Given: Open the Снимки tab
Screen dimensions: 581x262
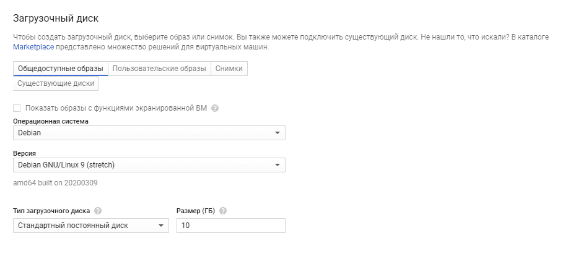Looking at the screenshot, I should tap(229, 68).
